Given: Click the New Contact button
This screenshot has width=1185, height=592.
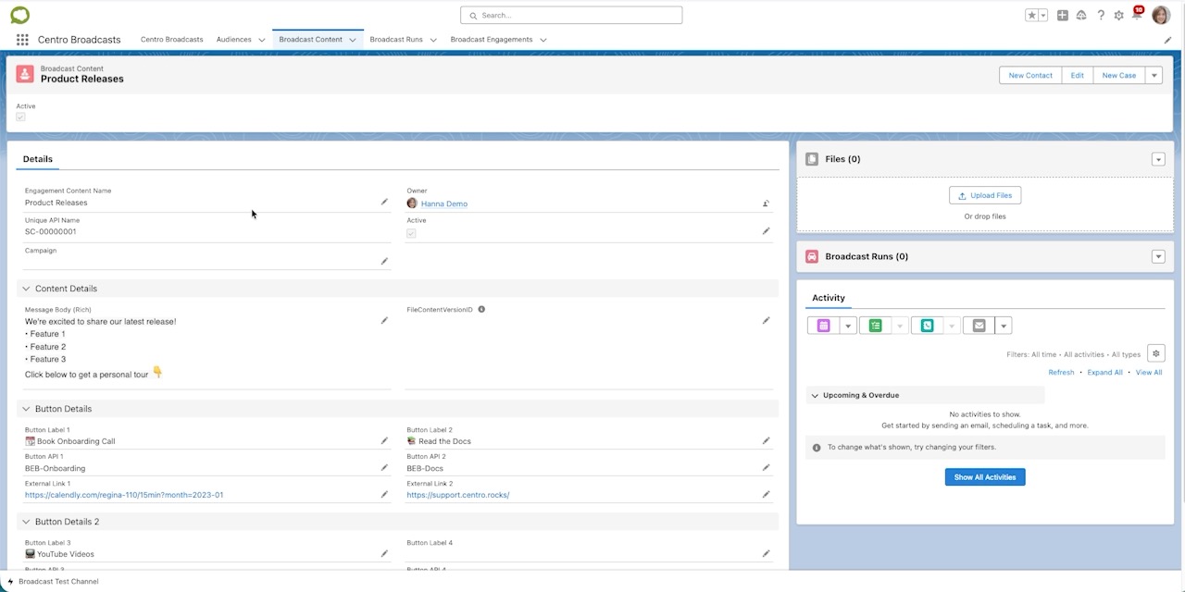Looking at the screenshot, I should (1030, 75).
